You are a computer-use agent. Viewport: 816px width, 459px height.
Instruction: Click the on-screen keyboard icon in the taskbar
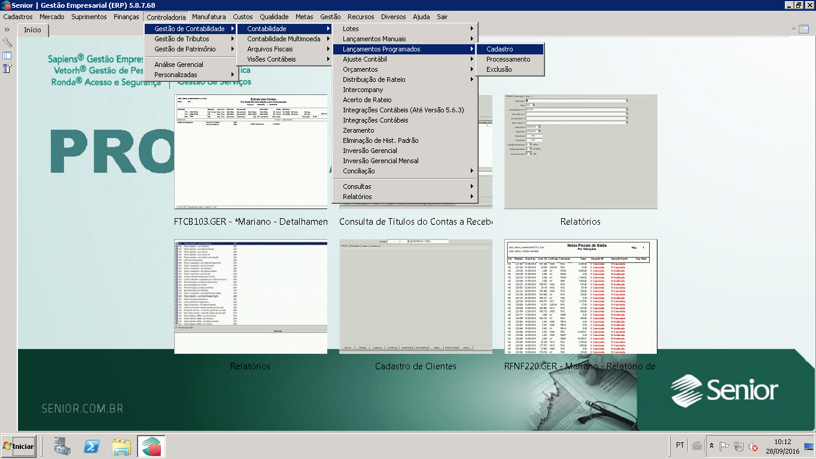pyautogui.click(x=697, y=446)
